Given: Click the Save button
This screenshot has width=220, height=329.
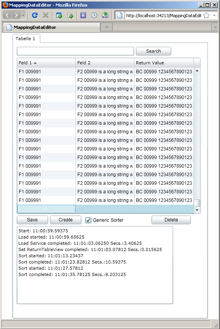Looking at the screenshot, I should pyautogui.click(x=32, y=220).
